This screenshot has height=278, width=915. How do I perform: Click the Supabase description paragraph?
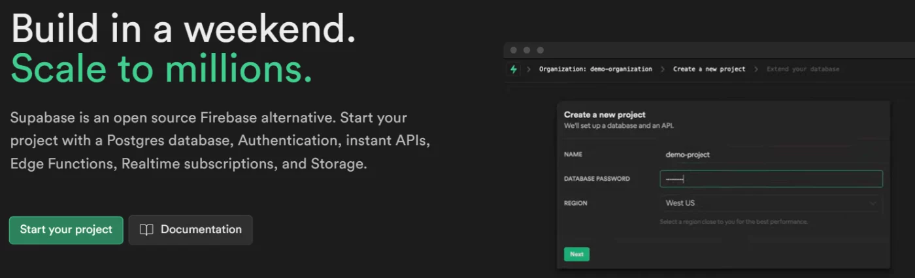220,141
